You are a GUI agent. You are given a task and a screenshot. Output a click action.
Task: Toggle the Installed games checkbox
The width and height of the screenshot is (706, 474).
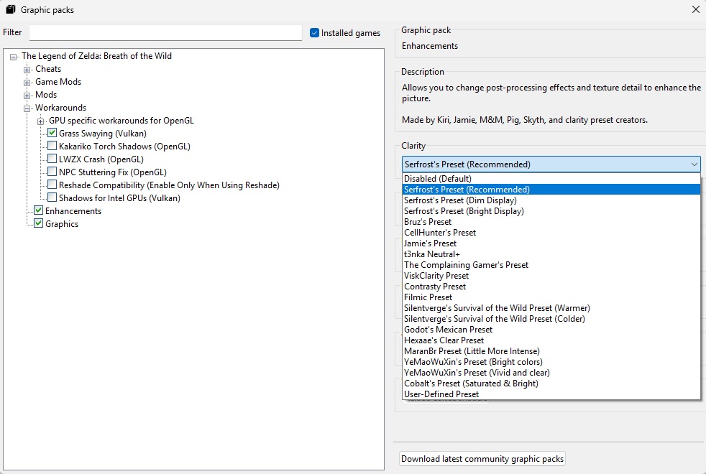314,33
